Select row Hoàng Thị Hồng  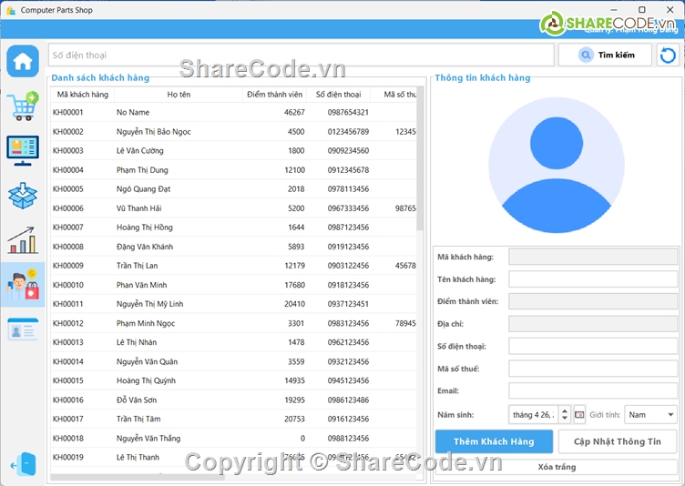click(234, 227)
